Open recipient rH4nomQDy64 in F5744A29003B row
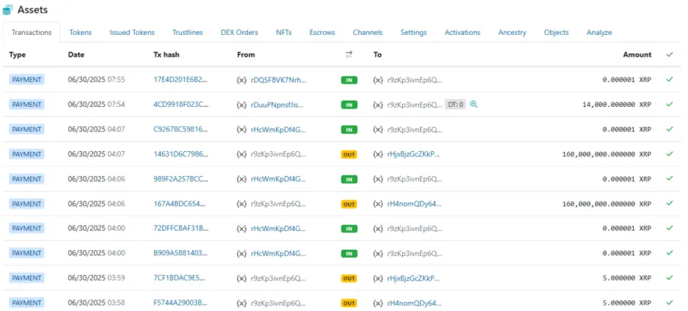The image size is (688, 311). tap(414, 303)
